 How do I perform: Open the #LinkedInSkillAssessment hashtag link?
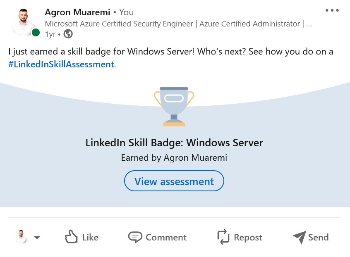pos(61,64)
